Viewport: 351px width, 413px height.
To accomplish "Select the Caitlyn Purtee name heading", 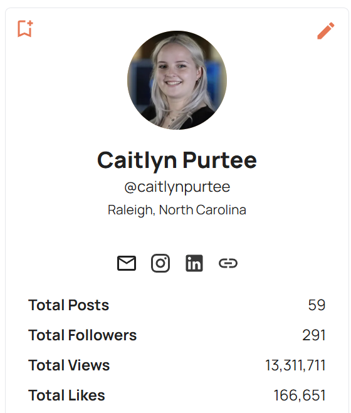I will 177,160.
